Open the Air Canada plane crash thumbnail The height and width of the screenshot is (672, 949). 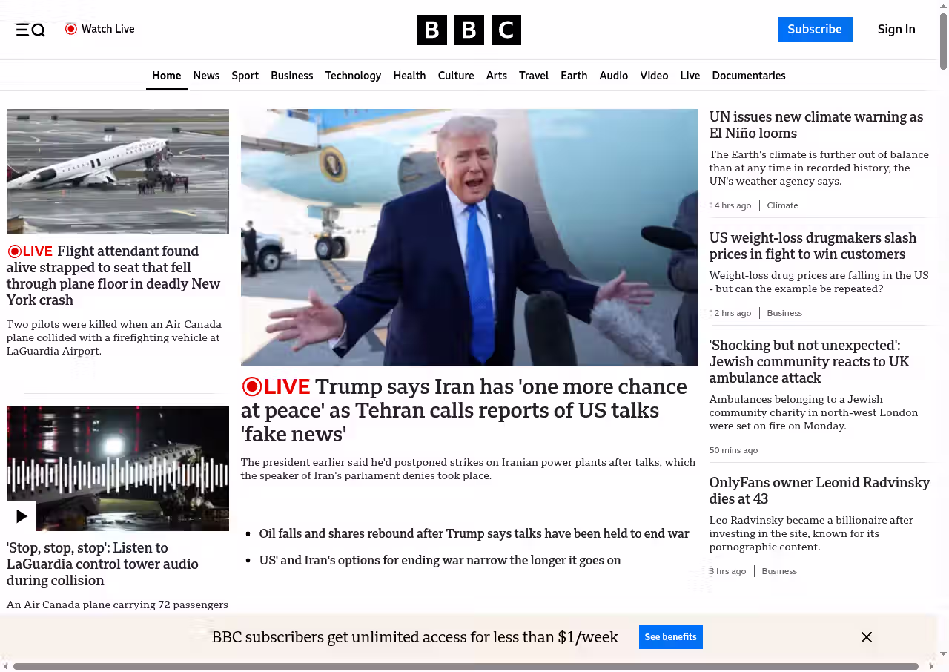click(x=118, y=171)
